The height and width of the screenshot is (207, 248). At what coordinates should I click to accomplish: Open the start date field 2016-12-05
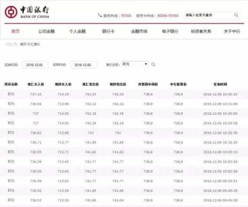tap(36, 65)
